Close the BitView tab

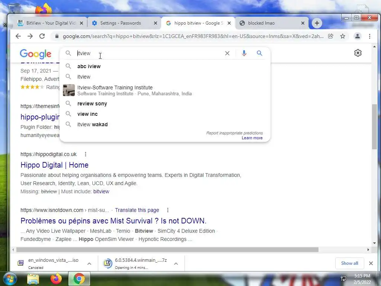(81, 23)
